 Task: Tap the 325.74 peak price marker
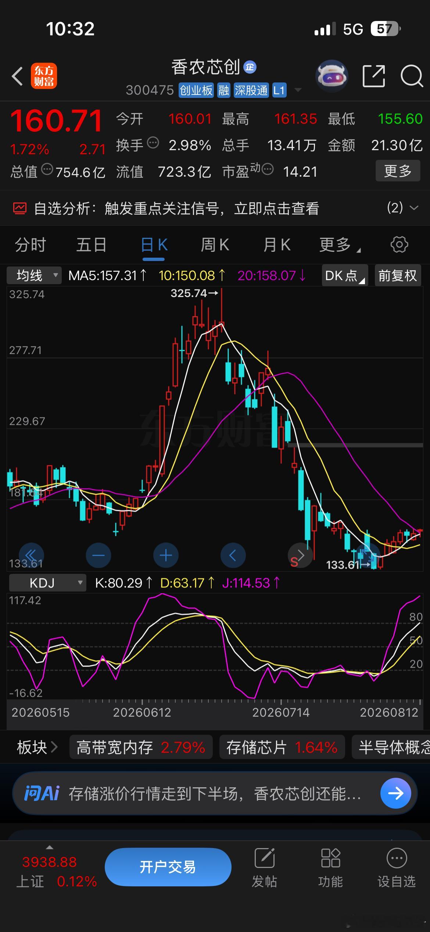[x=195, y=293]
